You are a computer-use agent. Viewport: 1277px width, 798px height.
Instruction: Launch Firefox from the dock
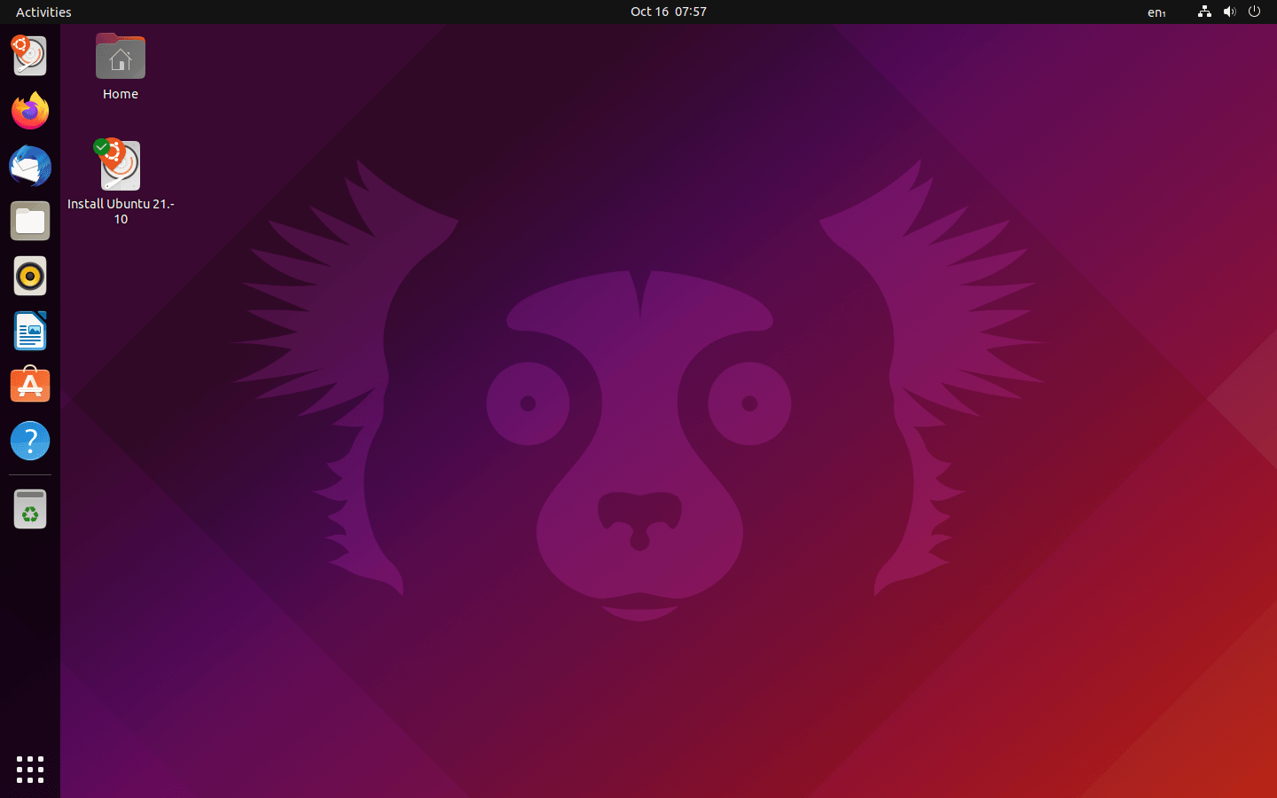(x=30, y=111)
